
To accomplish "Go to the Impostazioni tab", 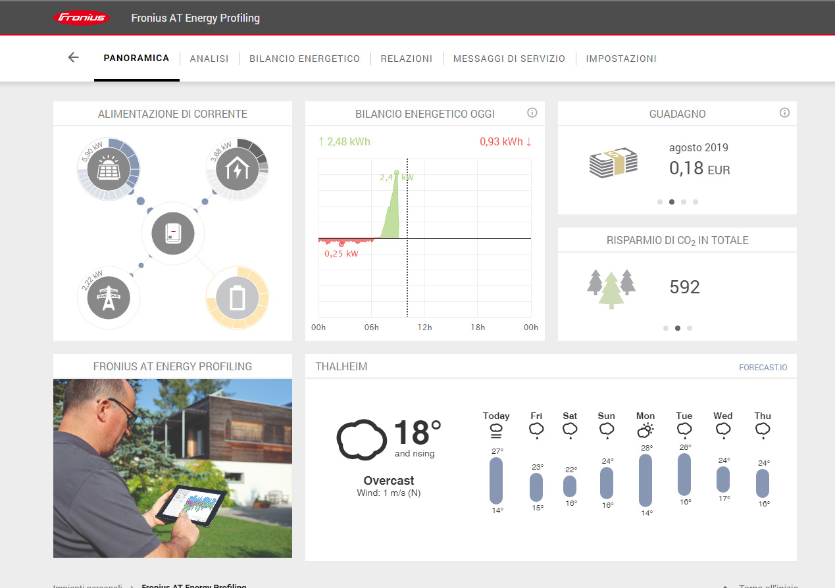I will point(621,59).
